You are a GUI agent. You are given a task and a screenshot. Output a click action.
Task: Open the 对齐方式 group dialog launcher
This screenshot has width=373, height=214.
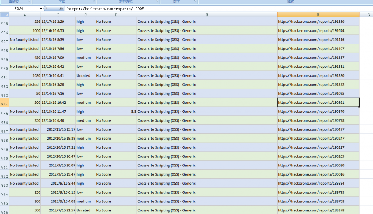pos(157,1)
